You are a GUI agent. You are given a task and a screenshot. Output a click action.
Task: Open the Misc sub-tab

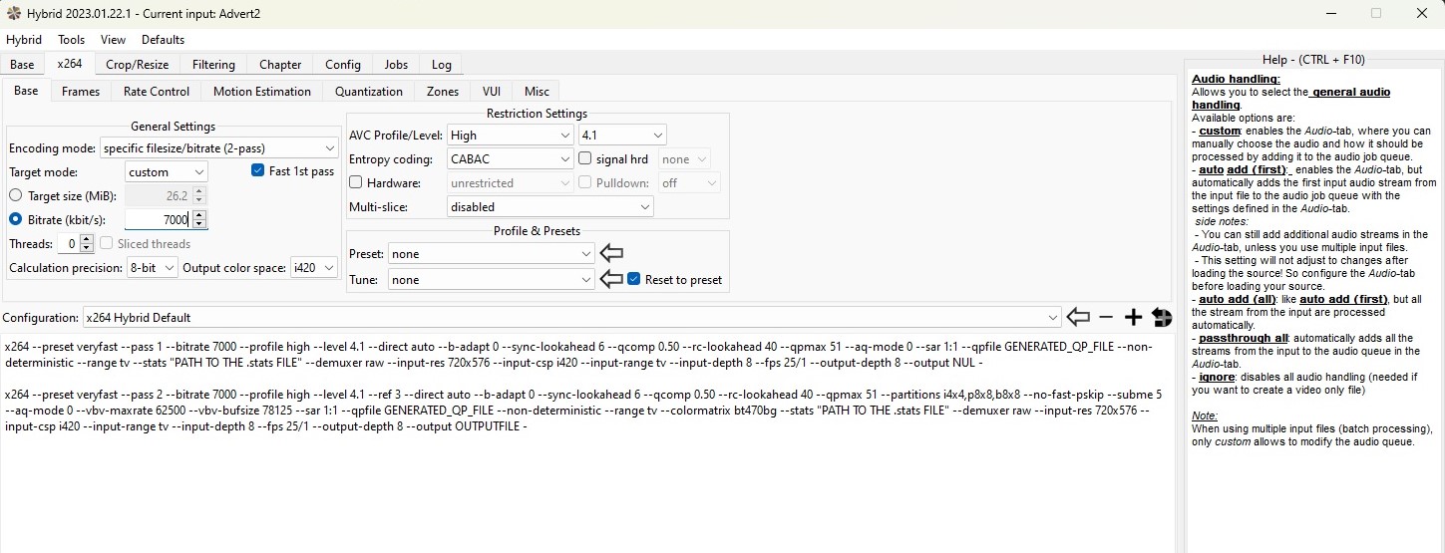click(537, 91)
